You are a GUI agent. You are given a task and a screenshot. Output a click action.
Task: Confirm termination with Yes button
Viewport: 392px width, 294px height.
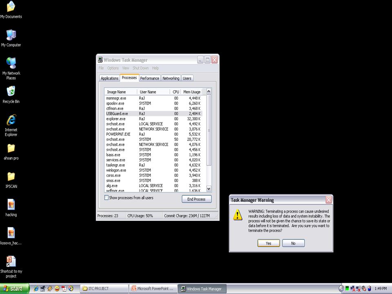pos(269,243)
